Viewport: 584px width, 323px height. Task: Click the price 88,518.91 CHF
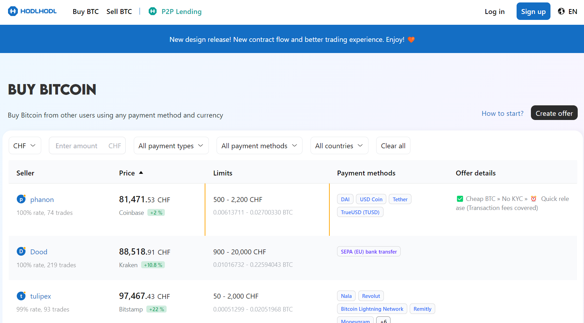pos(145,251)
